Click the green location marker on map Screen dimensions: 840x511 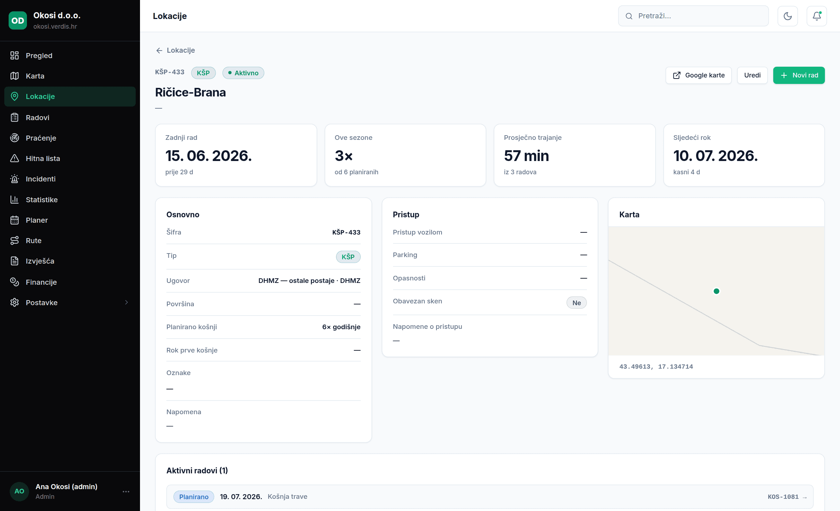pyautogui.click(x=717, y=291)
